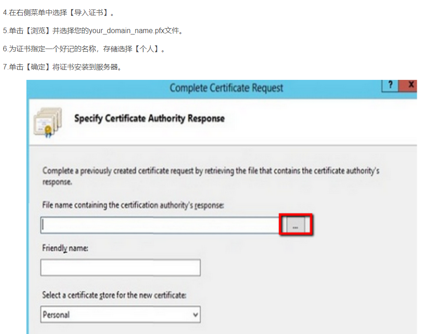Click the 'Specify Certificate Authority Response' heading
The image size is (425, 334).
tap(149, 118)
